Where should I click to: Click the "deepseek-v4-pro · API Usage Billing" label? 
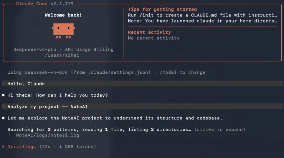pos(63,50)
